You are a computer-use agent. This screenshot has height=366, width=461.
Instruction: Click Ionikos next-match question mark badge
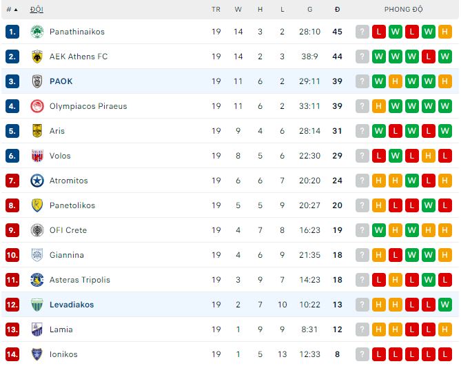pos(362,354)
